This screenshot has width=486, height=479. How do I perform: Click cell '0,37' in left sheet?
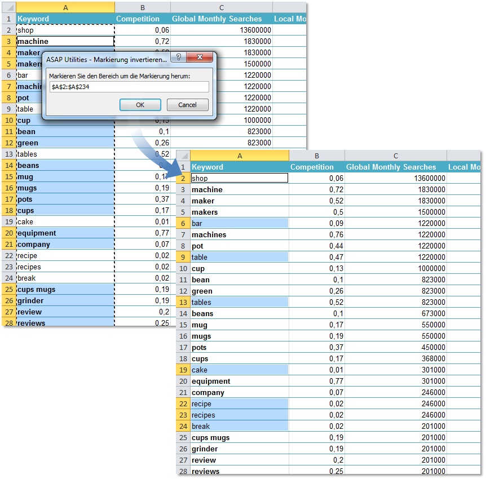143,199
